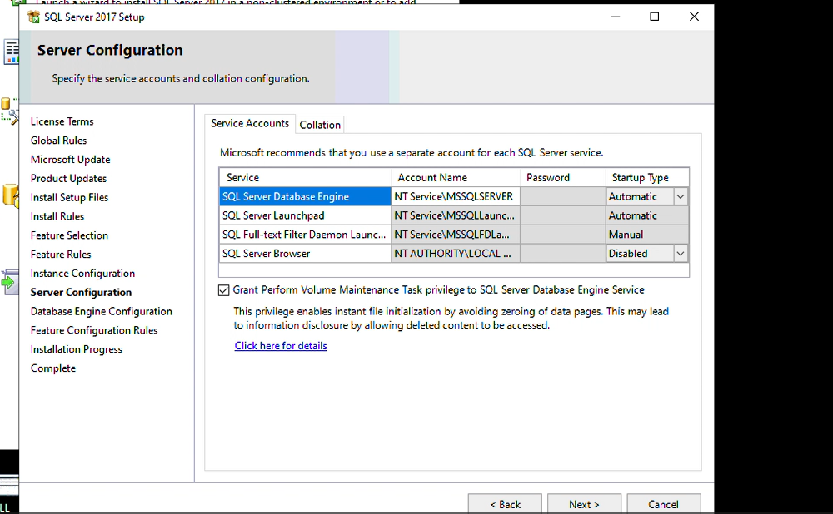
Task: Click the Account Name column header
Action: coord(456,178)
